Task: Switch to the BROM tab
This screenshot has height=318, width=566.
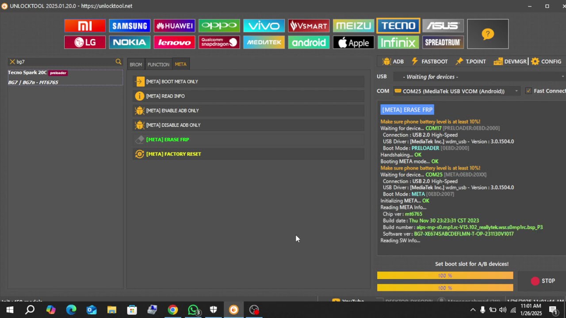Action: coord(136,64)
